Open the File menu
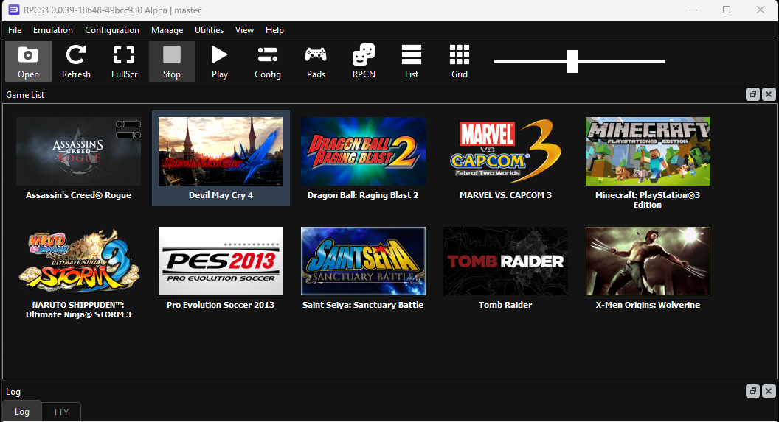Viewport: 779px width, 422px height. pyautogui.click(x=15, y=29)
